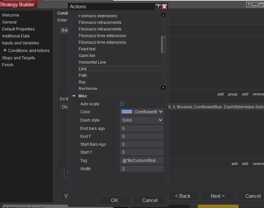This screenshot has width=264, height=208.
Task: Select Horizontal Line in the list
Action: [92, 62]
